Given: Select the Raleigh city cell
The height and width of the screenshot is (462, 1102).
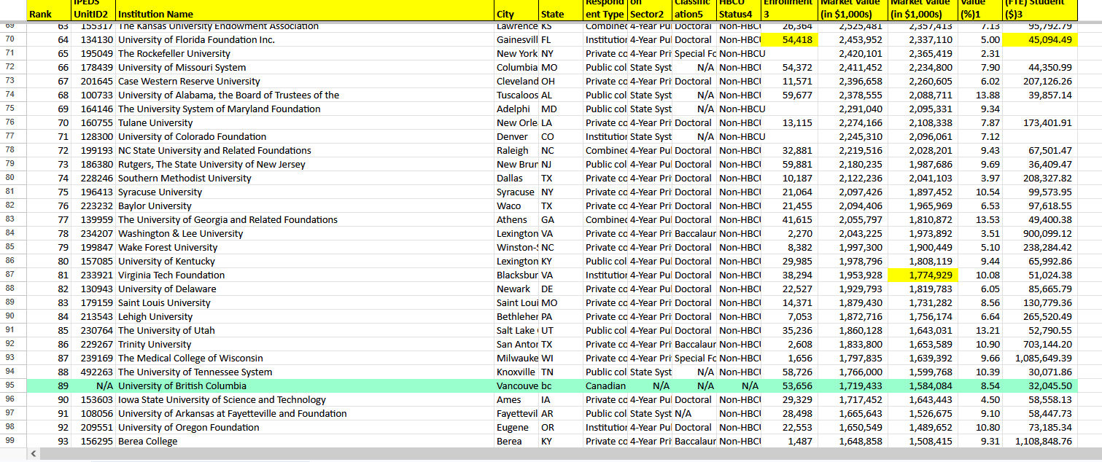Looking at the screenshot, I should (x=516, y=150).
